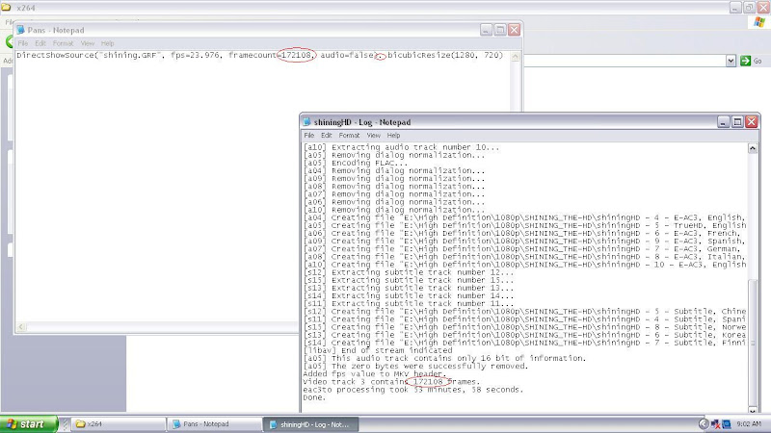Close the Pans Notepad window
Image resolution: width=771 pixels, height=433 pixels.
(515, 30)
